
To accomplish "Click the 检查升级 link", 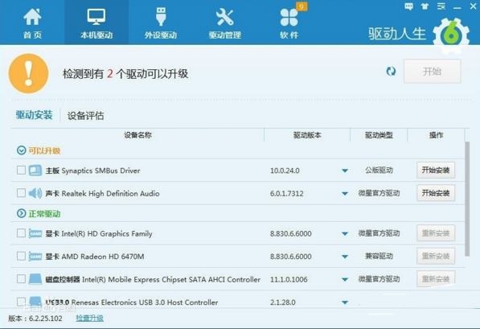I will tap(90, 319).
